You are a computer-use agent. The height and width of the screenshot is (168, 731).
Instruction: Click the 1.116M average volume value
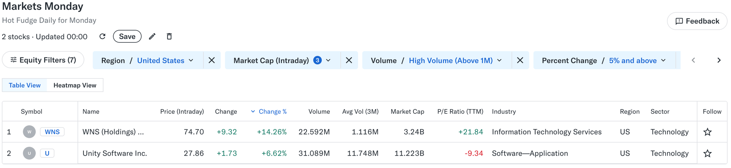[x=365, y=132]
